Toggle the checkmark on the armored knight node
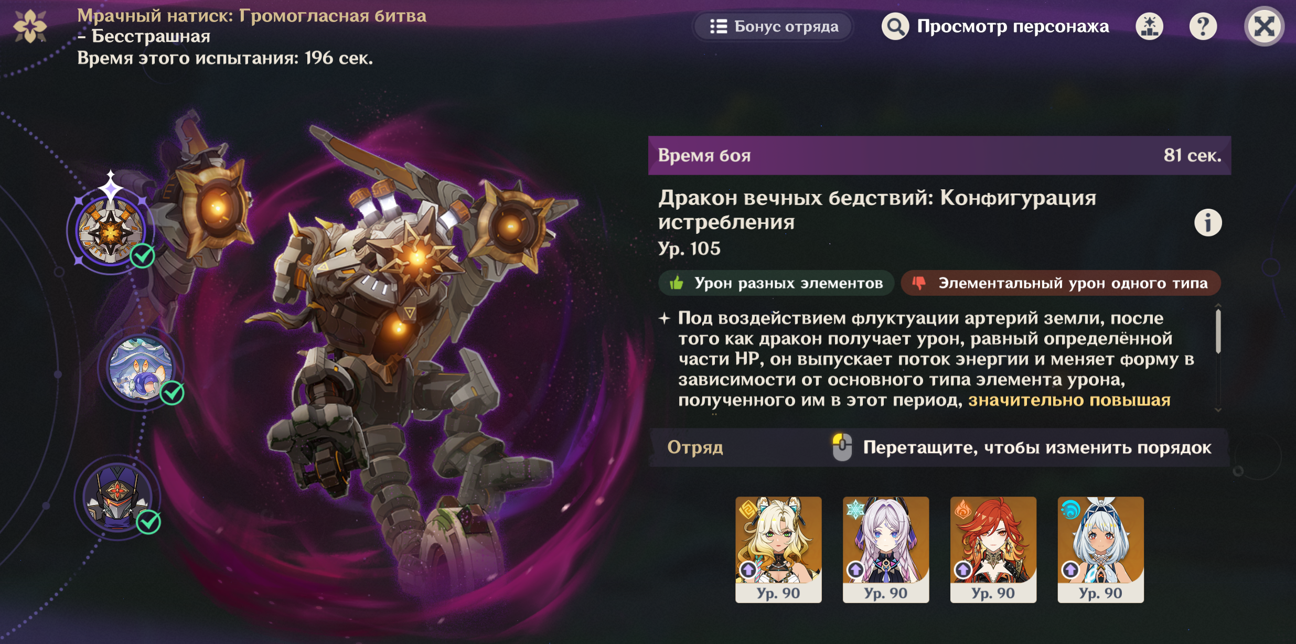Viewport: 1296px width, 644px height. pos(148,522)
